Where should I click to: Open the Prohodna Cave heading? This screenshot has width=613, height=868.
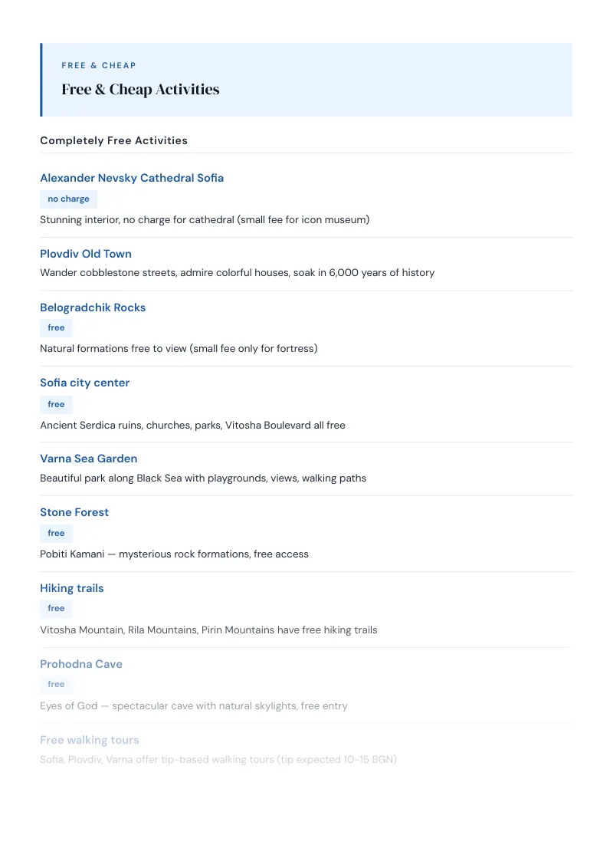pos(80,664)
